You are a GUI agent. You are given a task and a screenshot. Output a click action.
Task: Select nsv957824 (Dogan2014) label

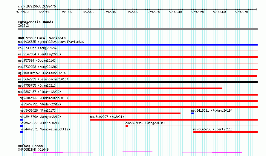coord(37,60)
